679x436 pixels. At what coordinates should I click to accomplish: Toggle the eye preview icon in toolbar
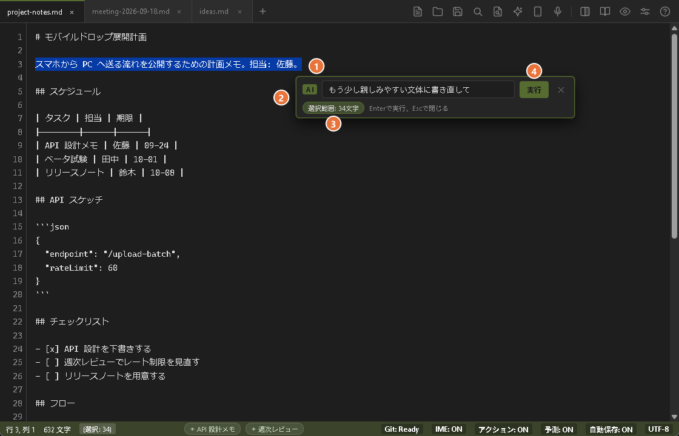625,12
